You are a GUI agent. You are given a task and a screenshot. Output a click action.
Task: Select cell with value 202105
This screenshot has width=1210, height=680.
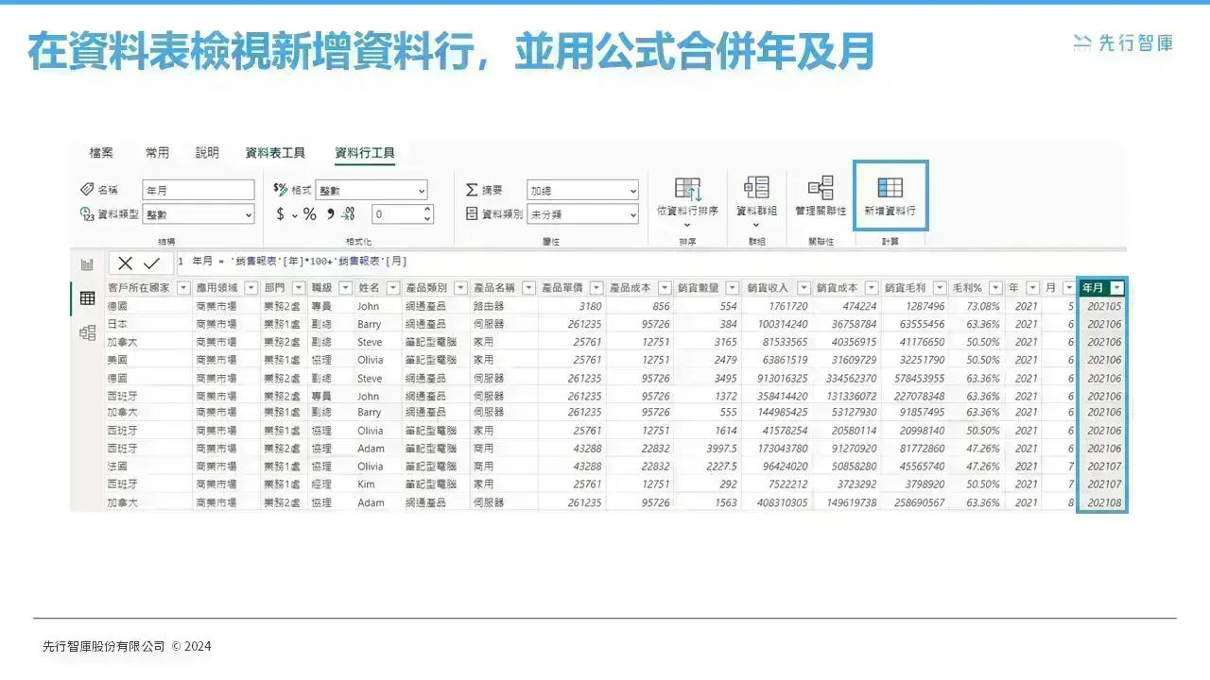pyautogui.click(x=1103, y=306)
